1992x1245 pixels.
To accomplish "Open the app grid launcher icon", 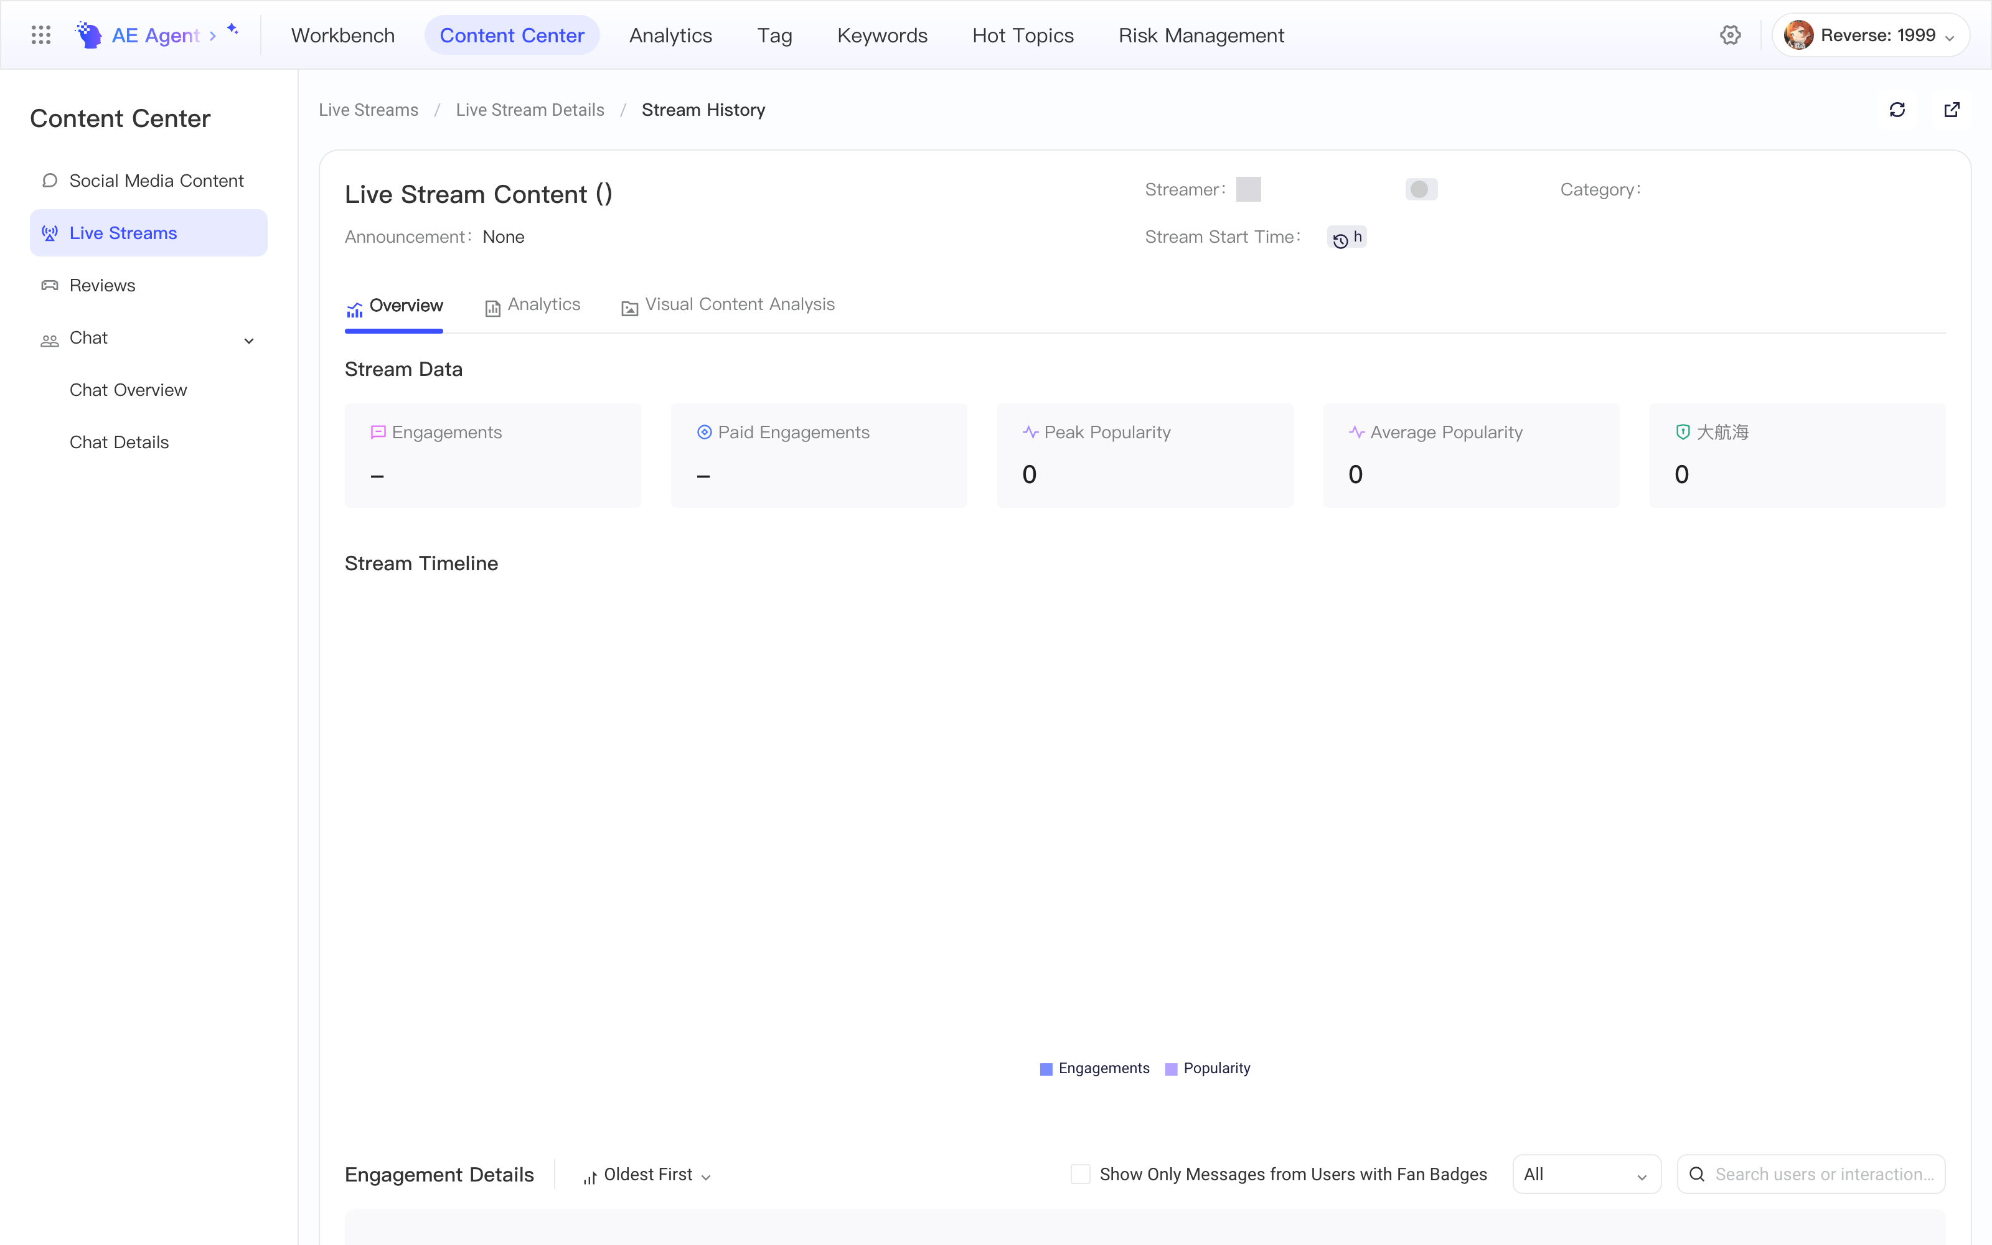I will pyautogui.click(x=40, y=35).
